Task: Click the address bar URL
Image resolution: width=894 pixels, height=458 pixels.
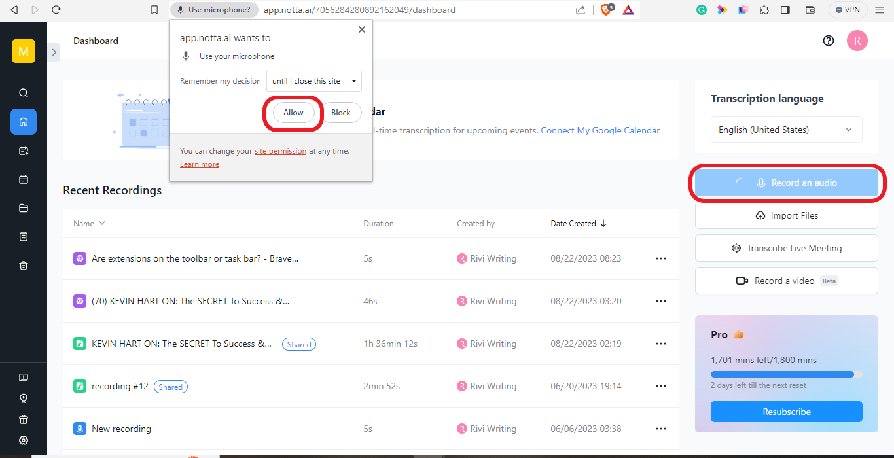Action: click(x=359, y=10)
